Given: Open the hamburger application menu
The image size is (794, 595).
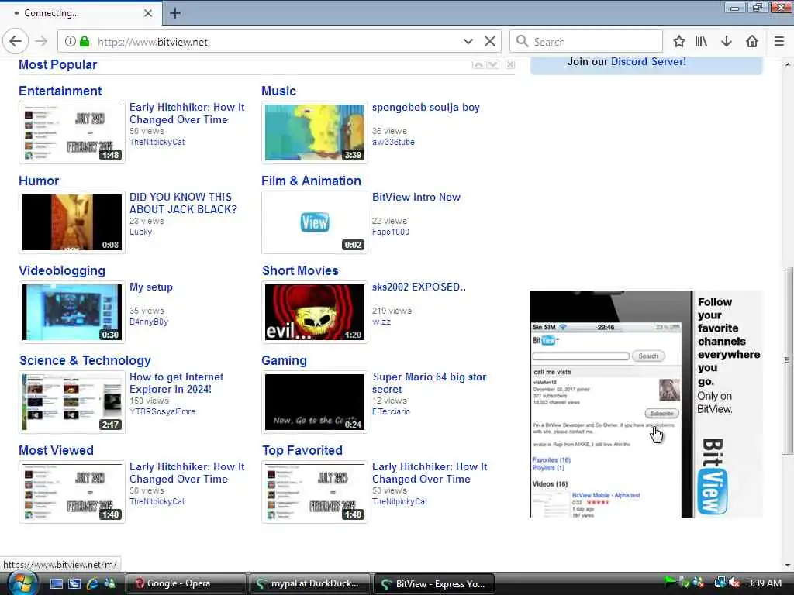Looking at the screenshot, I should tap(779, 42).
